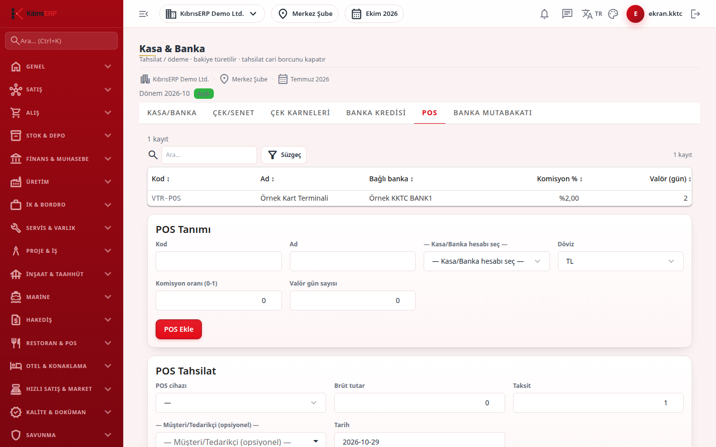Open the messages chat icon
716x447 pixels.
(567, 14)
